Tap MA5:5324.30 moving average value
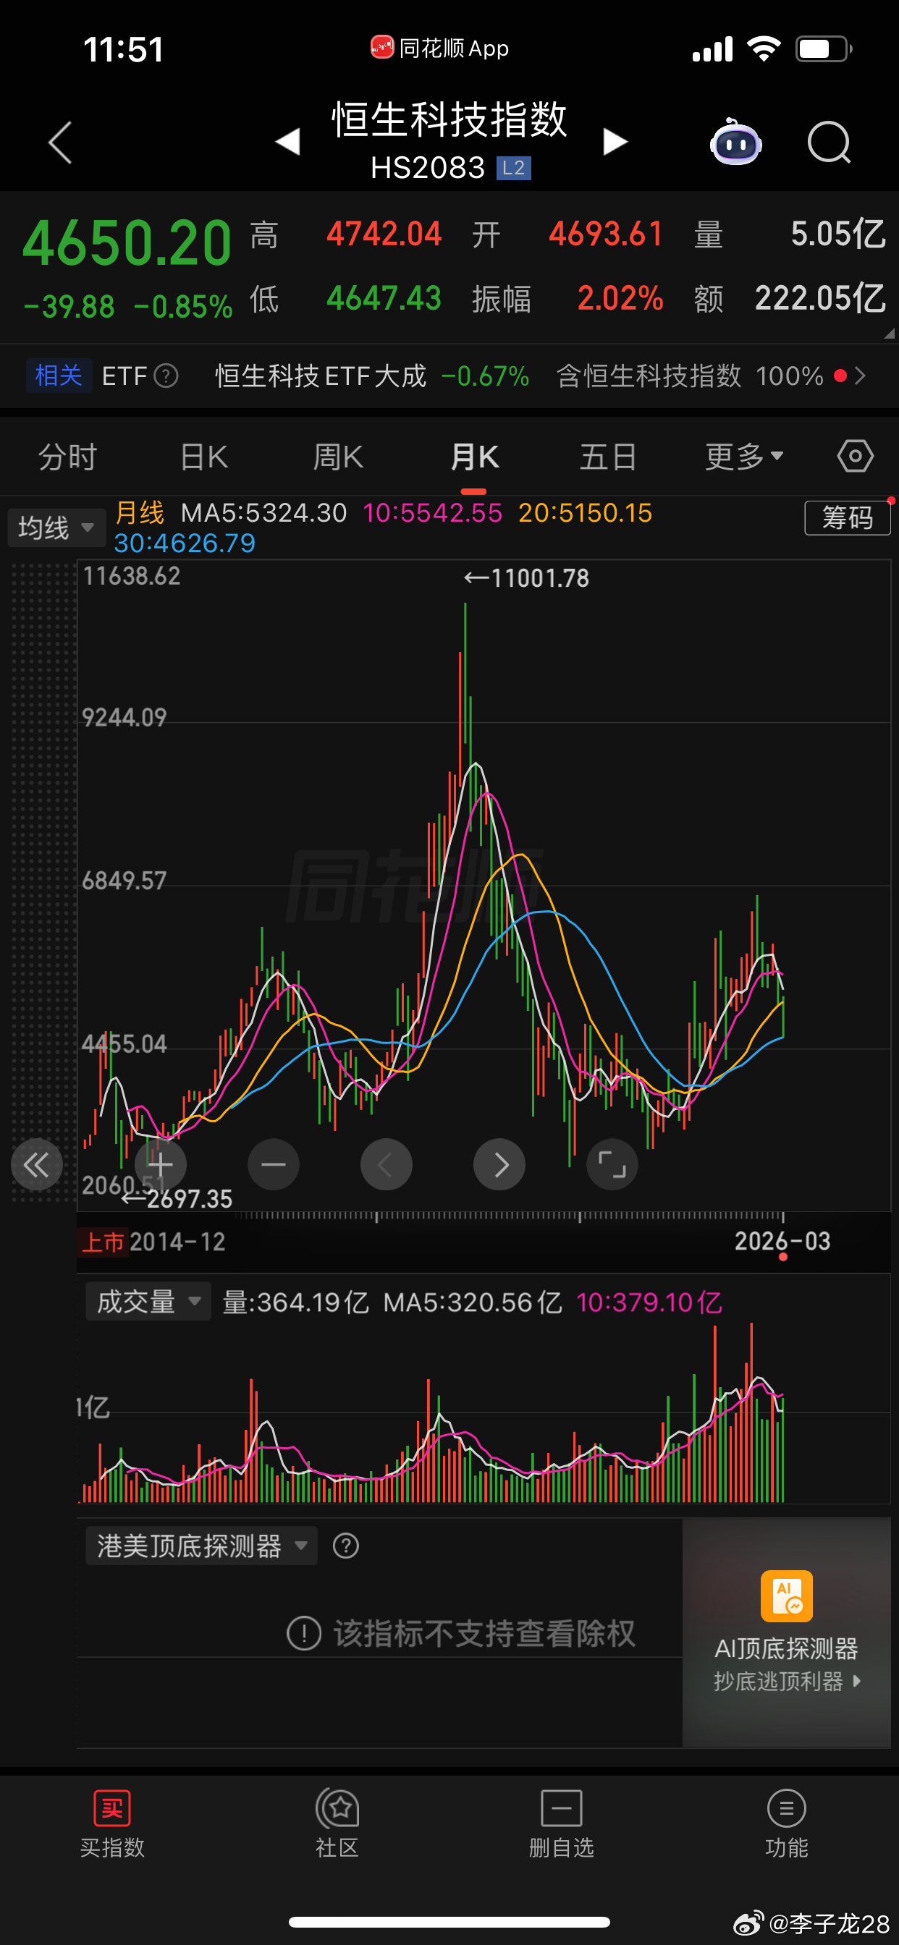The width and height of the screenshot is (899, 1945). click(263, 513)
